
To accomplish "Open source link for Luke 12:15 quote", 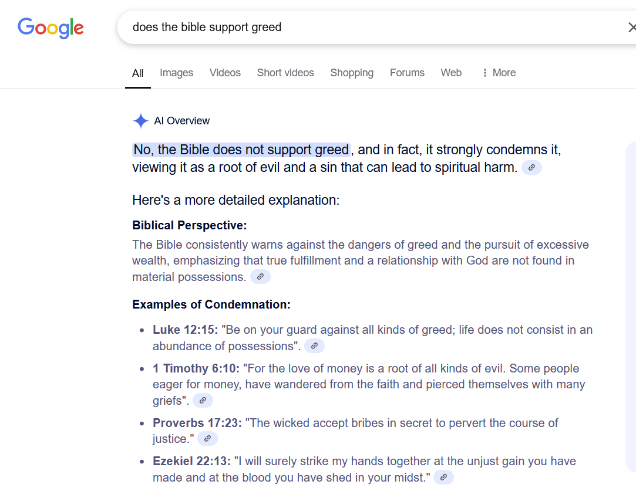I will 314,346.
